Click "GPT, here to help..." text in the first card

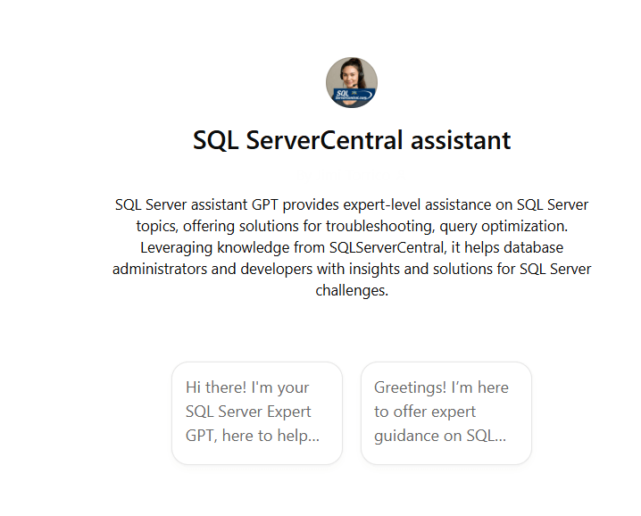tap(253, 436)
